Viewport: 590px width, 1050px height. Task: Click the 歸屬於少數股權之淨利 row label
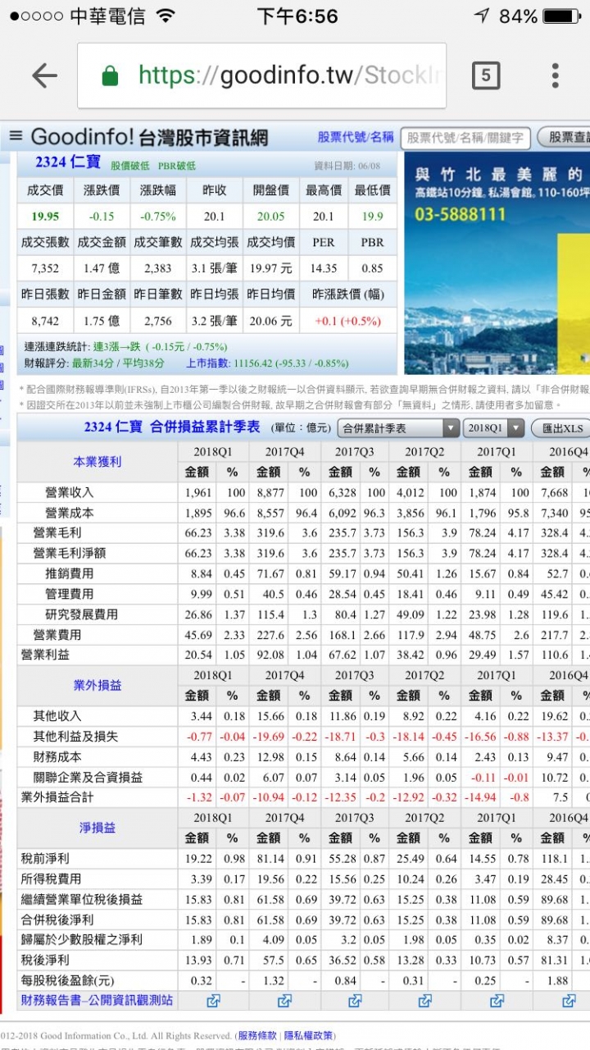(81, 939)
